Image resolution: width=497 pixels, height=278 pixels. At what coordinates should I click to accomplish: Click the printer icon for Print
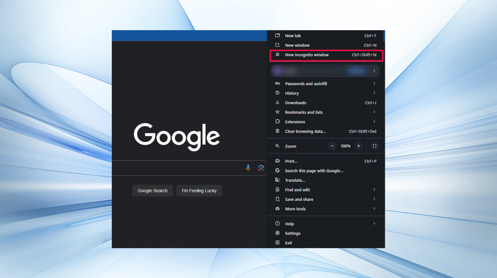[x=277, y=161]
